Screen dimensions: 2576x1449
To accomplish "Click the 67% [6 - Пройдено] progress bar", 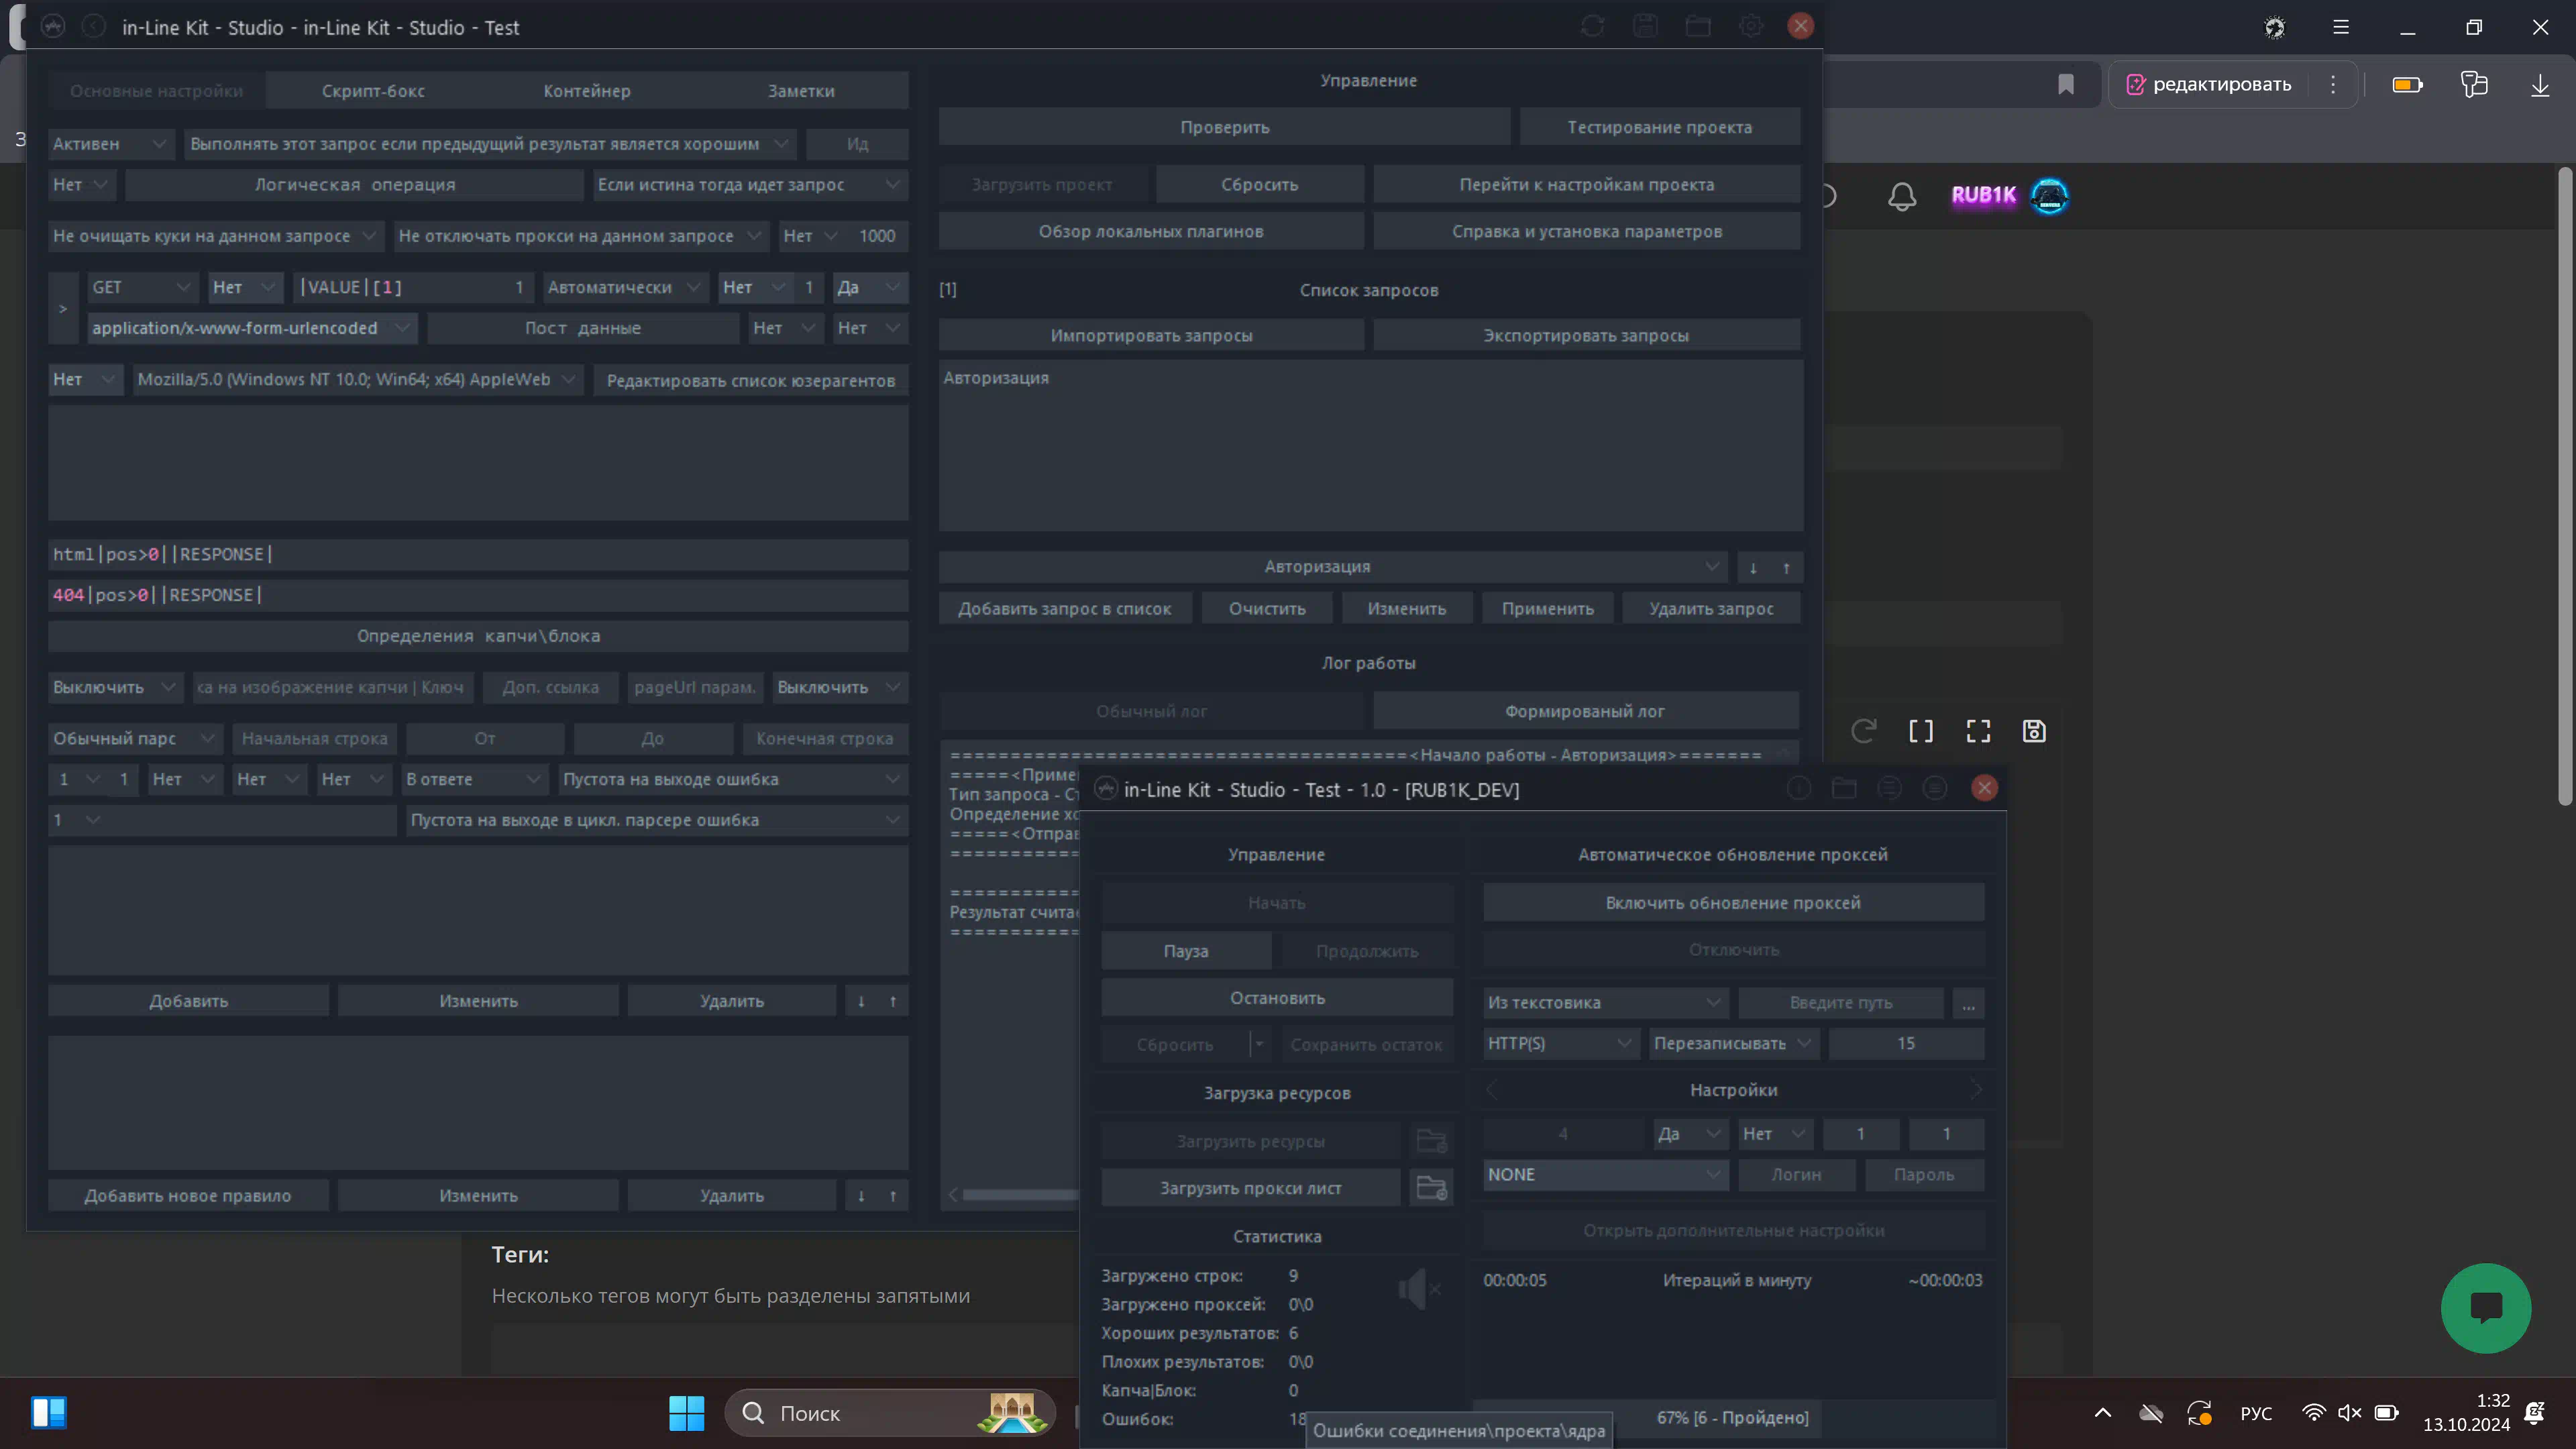I will click(x=1733, y=1418).
